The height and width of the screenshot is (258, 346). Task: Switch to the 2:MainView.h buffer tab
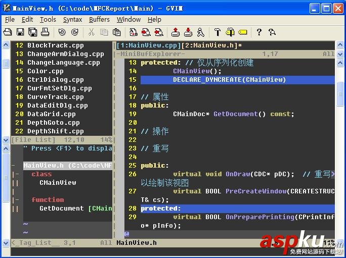point(209,45)
